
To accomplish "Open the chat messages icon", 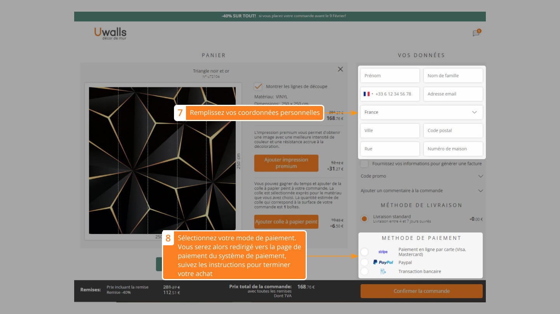I will pyautogui.click(x=476, y=33).
